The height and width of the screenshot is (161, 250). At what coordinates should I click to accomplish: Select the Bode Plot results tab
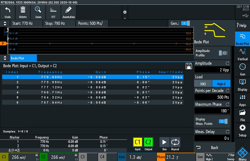(x=23, y=58)
